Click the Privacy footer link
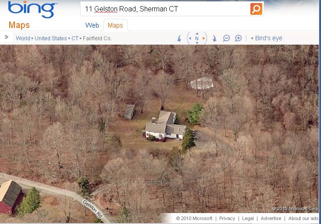This screenshot has width=321, height=224. (227, 218)
